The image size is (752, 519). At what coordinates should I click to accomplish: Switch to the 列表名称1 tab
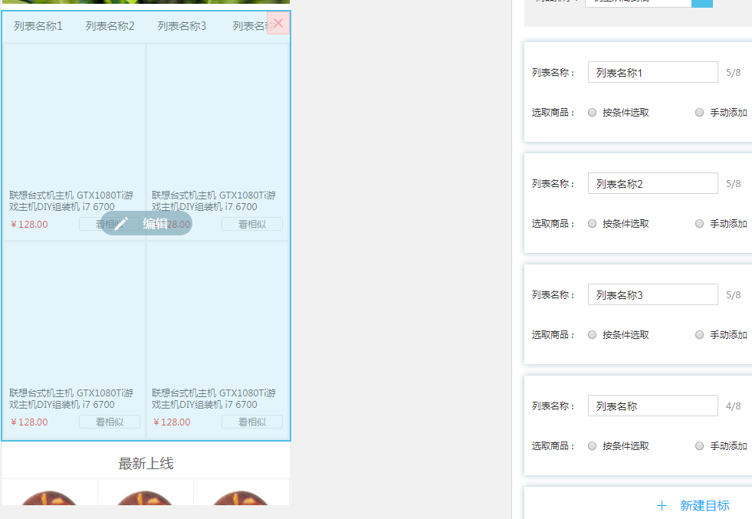(x=38, y=26)
